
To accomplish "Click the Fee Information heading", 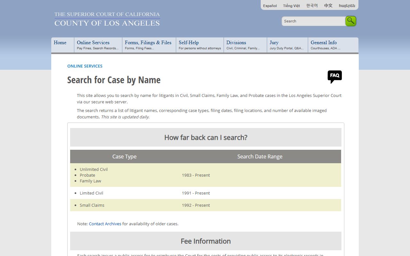I will 206,241.
